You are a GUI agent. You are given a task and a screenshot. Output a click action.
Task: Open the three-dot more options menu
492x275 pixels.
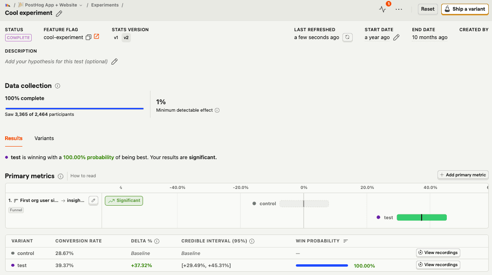pos(399,9)
